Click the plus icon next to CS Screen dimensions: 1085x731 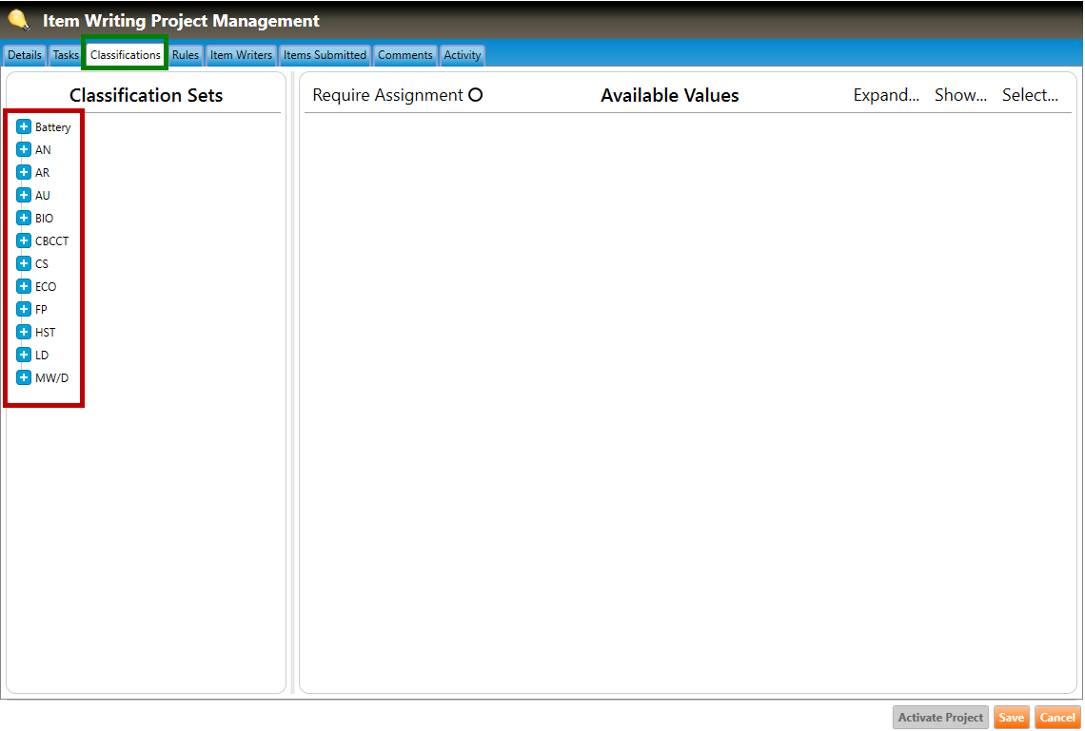point(25,263)
